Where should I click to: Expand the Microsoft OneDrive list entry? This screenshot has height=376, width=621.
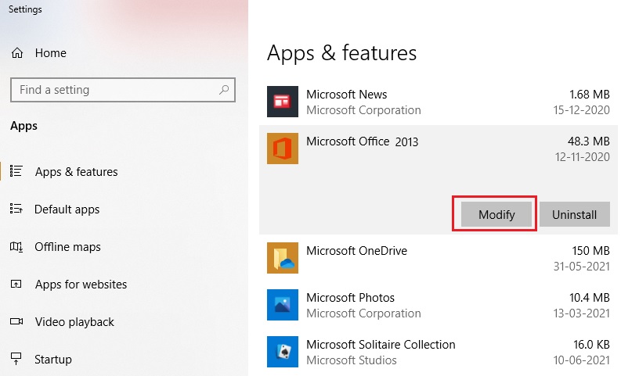coord(439,258)
